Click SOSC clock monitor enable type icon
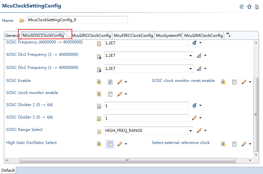The width and height of the screenshot is (263, 174). pyautogui.click(x=99, y=94)
